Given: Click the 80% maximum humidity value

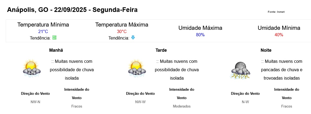Looking at the screenshot, I should click(x=200, y=35).
